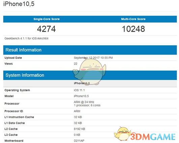Click the views count 22
The width and height of the screenshot is (179, 143).
[76, 64]
